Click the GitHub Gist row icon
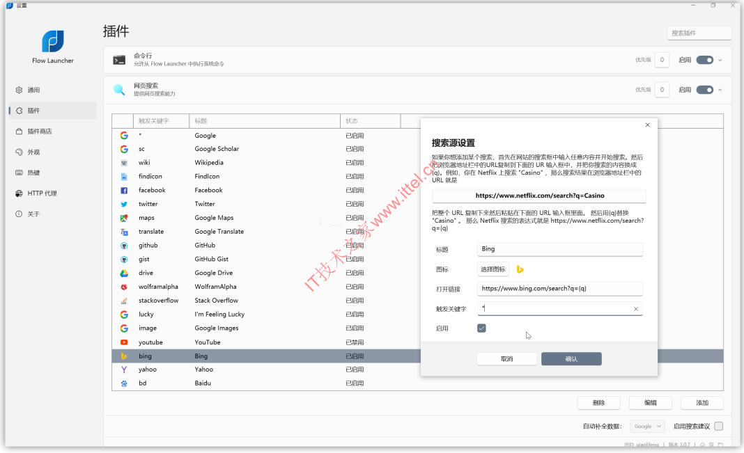744x453 pixels. [x=124, y=259]
